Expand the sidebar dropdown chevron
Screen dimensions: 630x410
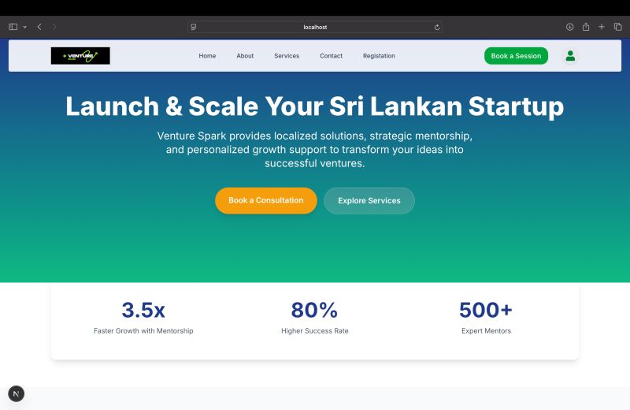(x=24, y=27)
